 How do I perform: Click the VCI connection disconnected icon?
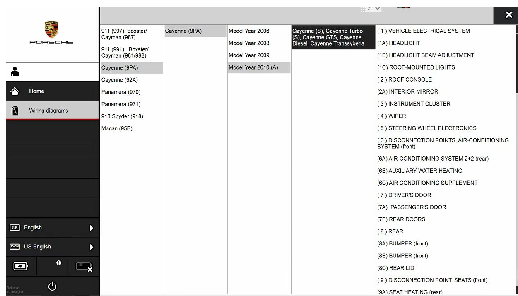(84, 267)
